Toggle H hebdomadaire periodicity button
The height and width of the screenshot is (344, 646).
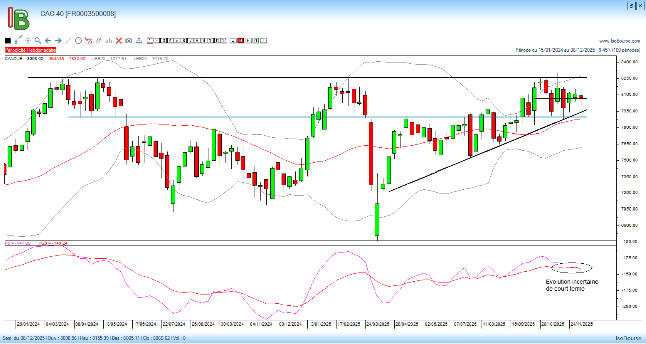point(241,41)
